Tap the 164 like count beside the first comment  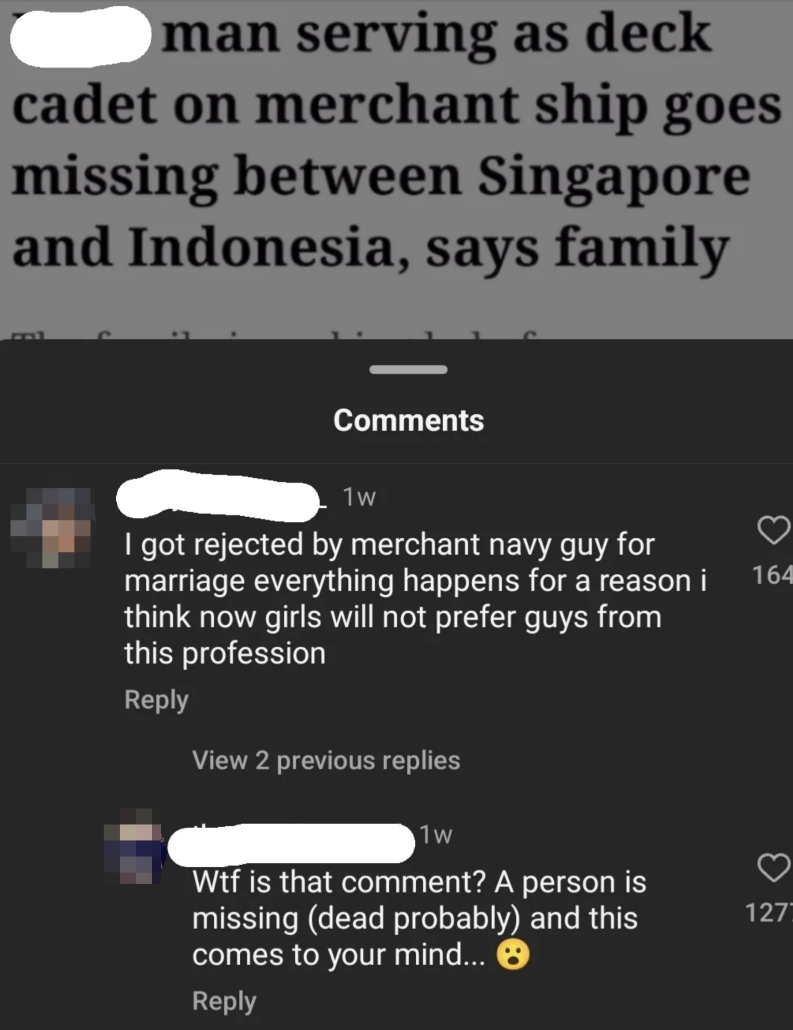[772, 575]
